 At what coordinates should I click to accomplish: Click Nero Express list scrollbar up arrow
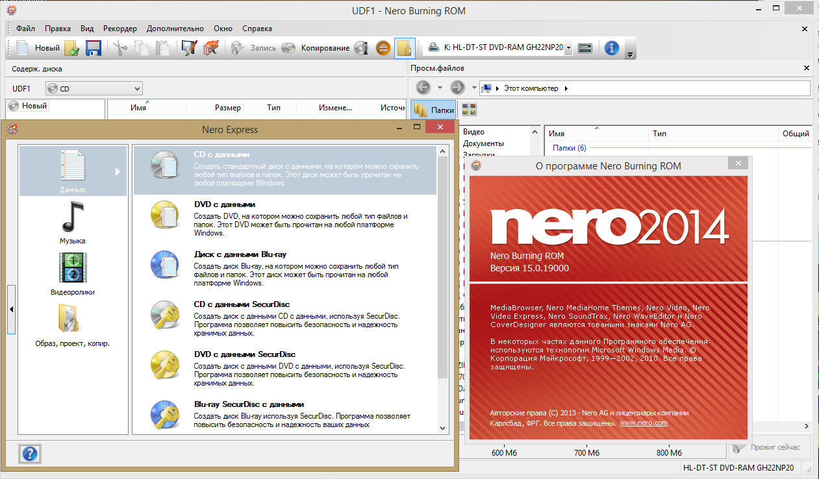click(x=444, y=151)
